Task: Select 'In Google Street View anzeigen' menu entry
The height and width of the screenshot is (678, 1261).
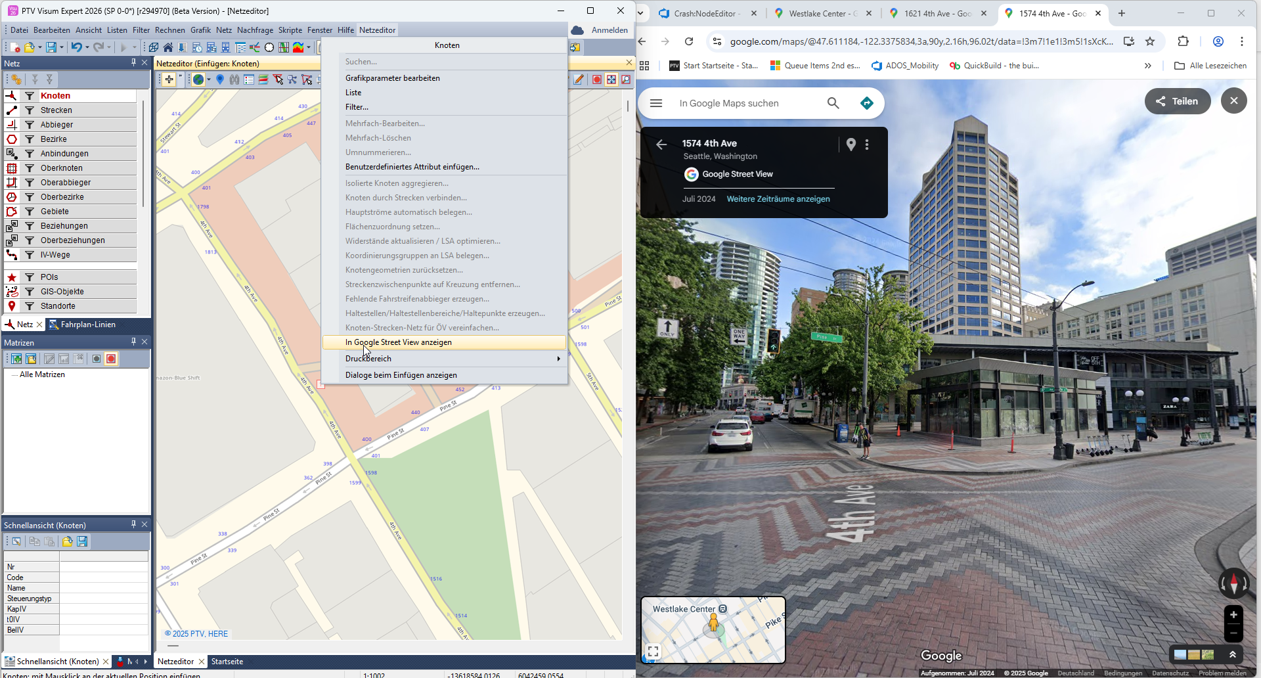Action: [x=398, y=342]
